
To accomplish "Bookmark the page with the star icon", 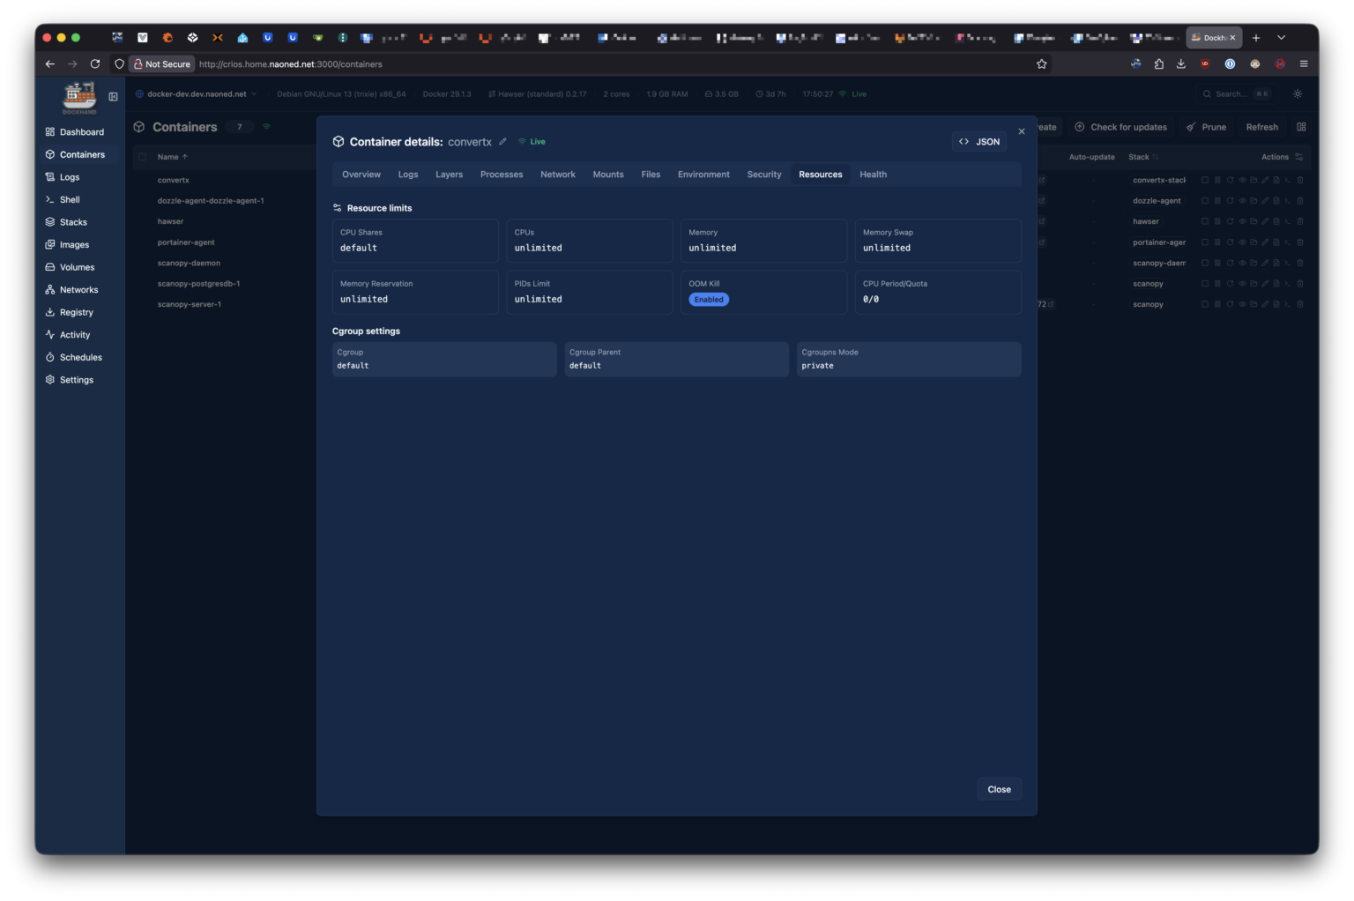I will pyautogui.click(x=1041, y=64).
